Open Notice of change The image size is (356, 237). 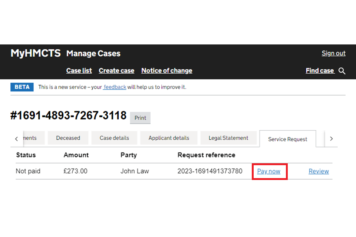click(x=167, y=71)
